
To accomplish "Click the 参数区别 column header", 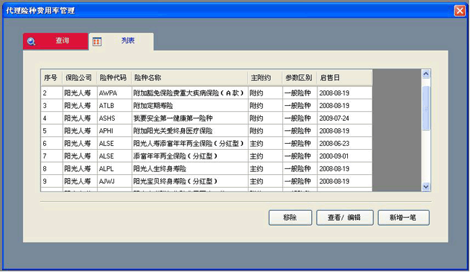I will point(299,78).
